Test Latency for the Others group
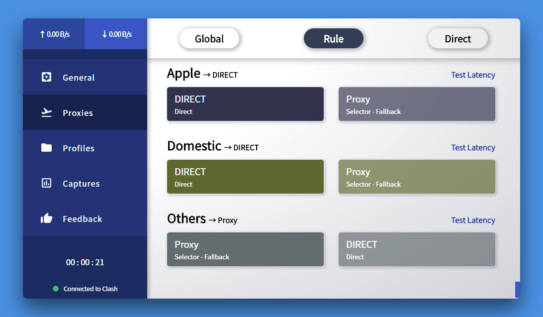The height and width of the screenshot is (317, 543). click(x=473, y=220)
